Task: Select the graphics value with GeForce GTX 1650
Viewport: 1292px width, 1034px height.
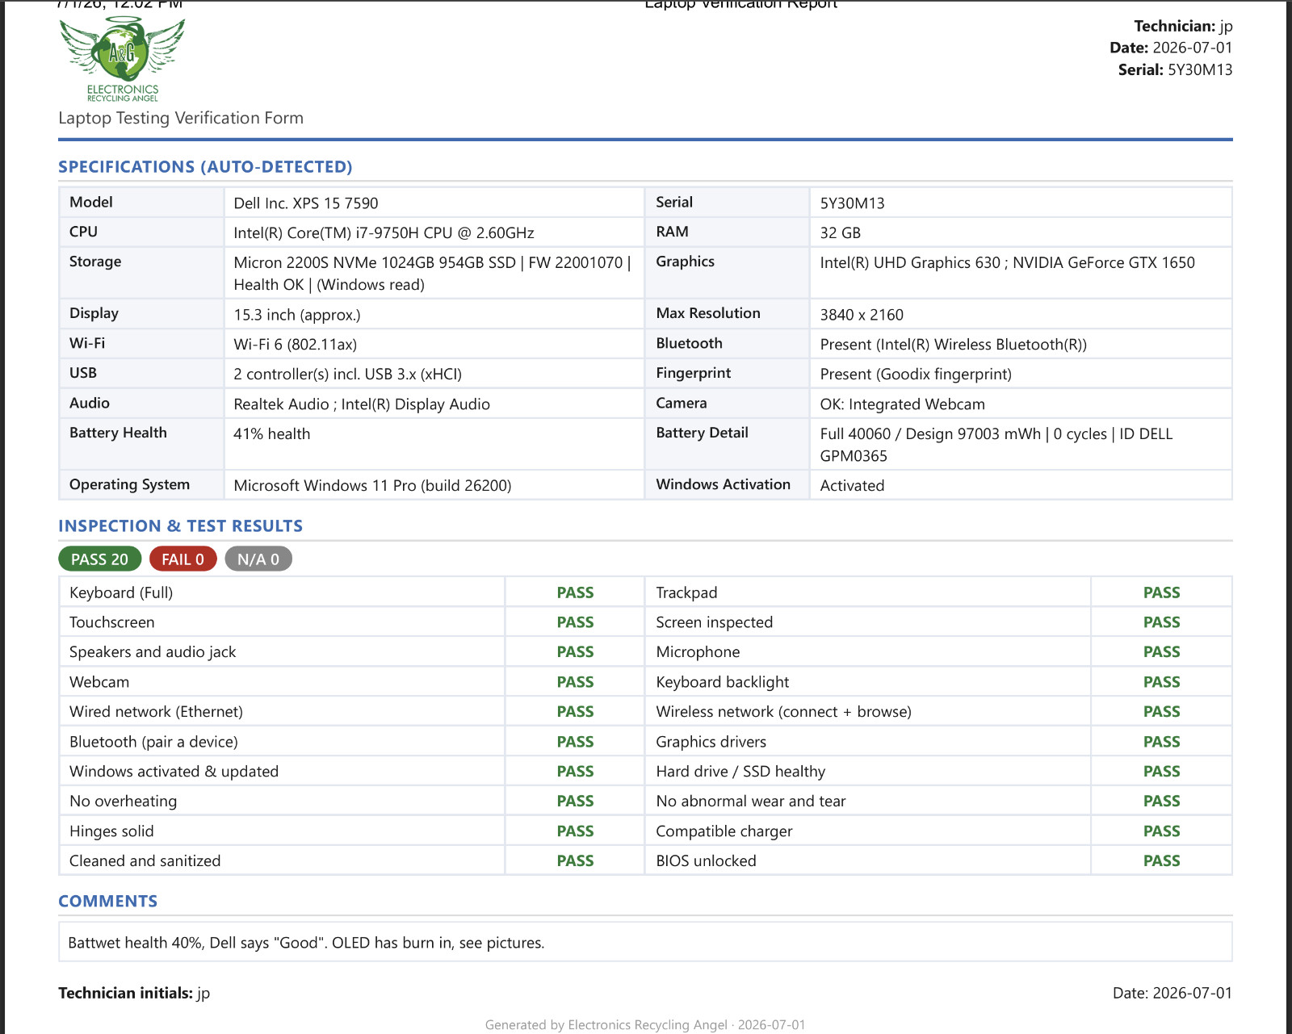Action: (1008, 263)
